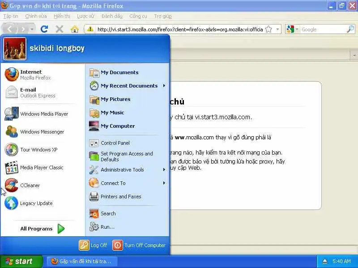Viewport: 358px width, 268px height.
Task: Open the Tập tin menu
Action: [x=10, y=16]
